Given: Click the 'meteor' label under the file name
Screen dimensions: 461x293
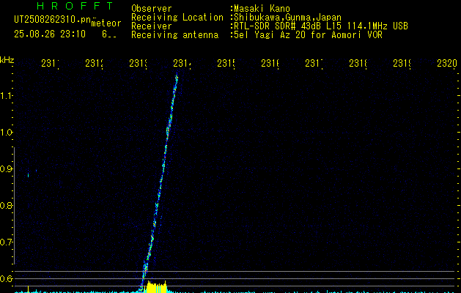Looking at the screenshot, I should click(106, 23).
